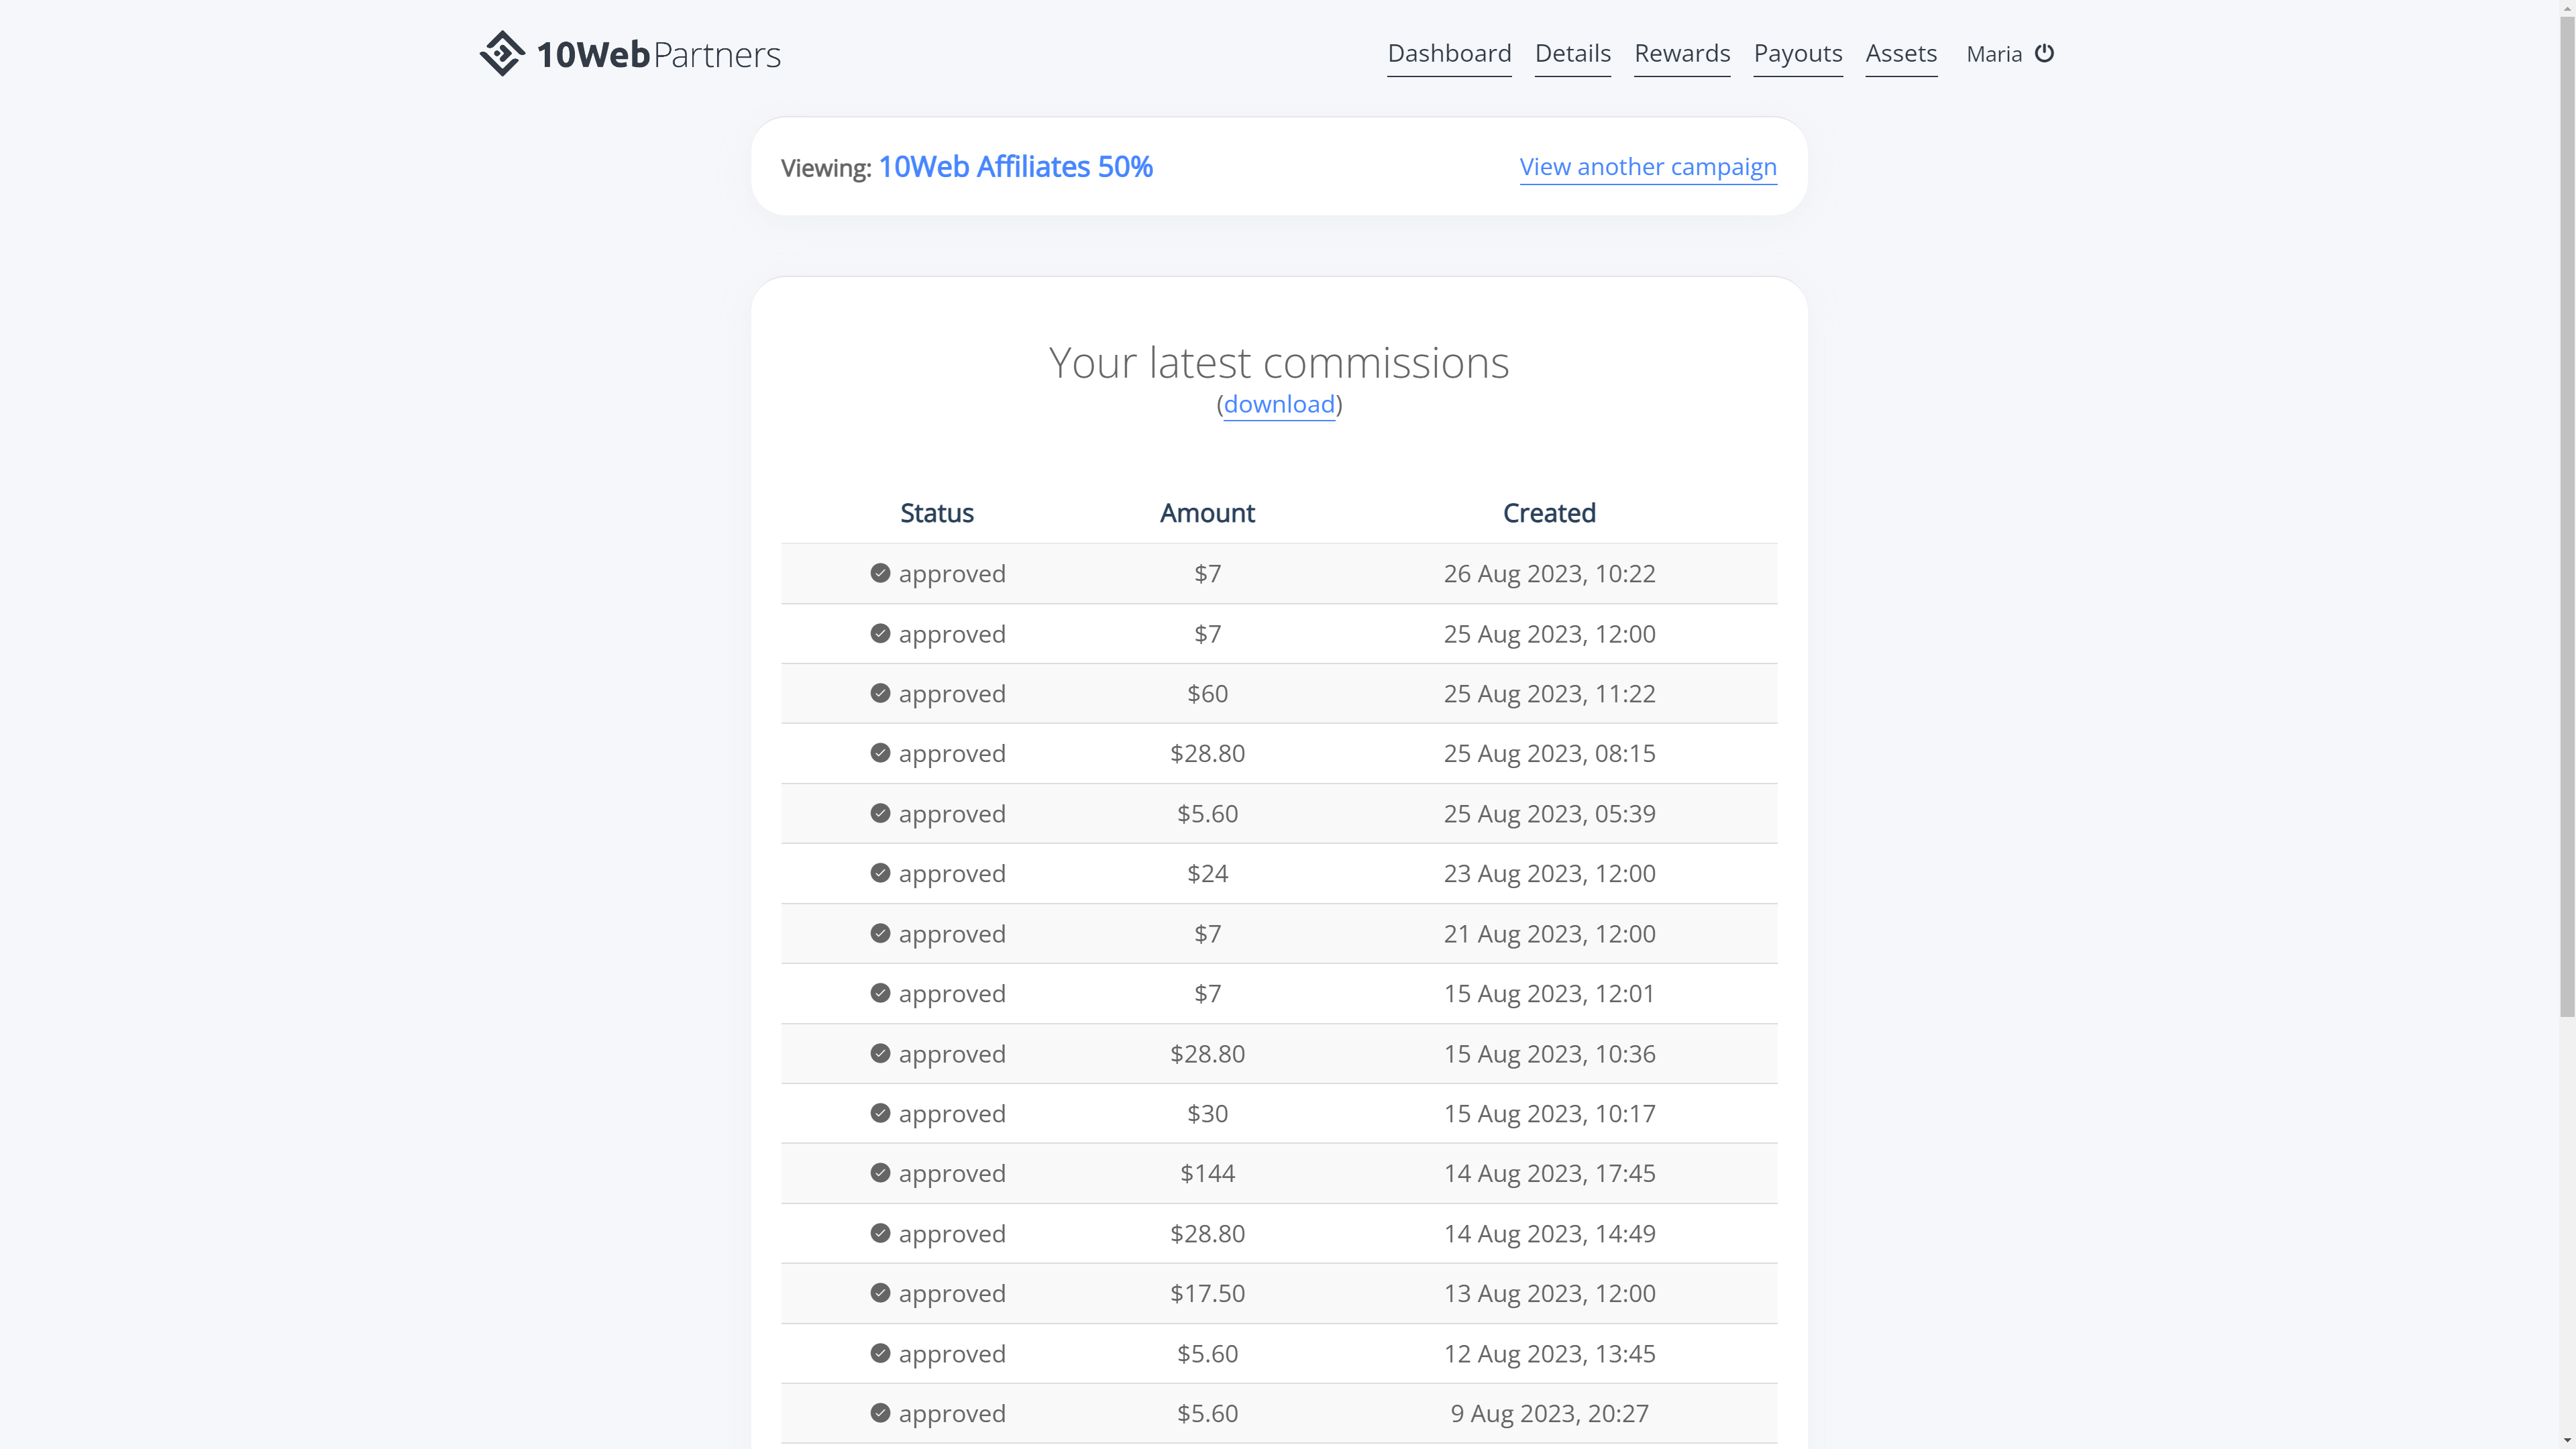The height and width of the screenshot is (1449, 2576).
Task: Click the approved check icon for 25 Aug 2023, 11:22
Action: coord(880,693)
